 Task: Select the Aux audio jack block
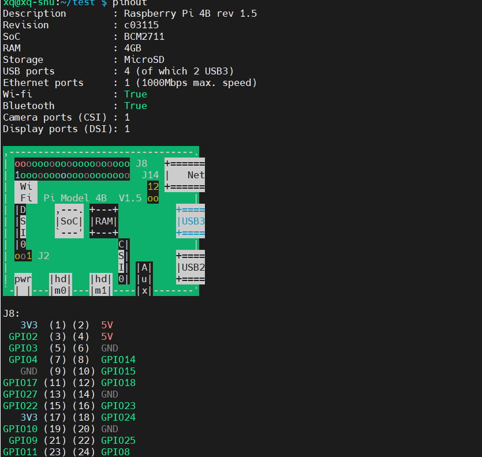144,279
